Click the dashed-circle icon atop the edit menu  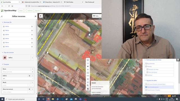(88, 60)
